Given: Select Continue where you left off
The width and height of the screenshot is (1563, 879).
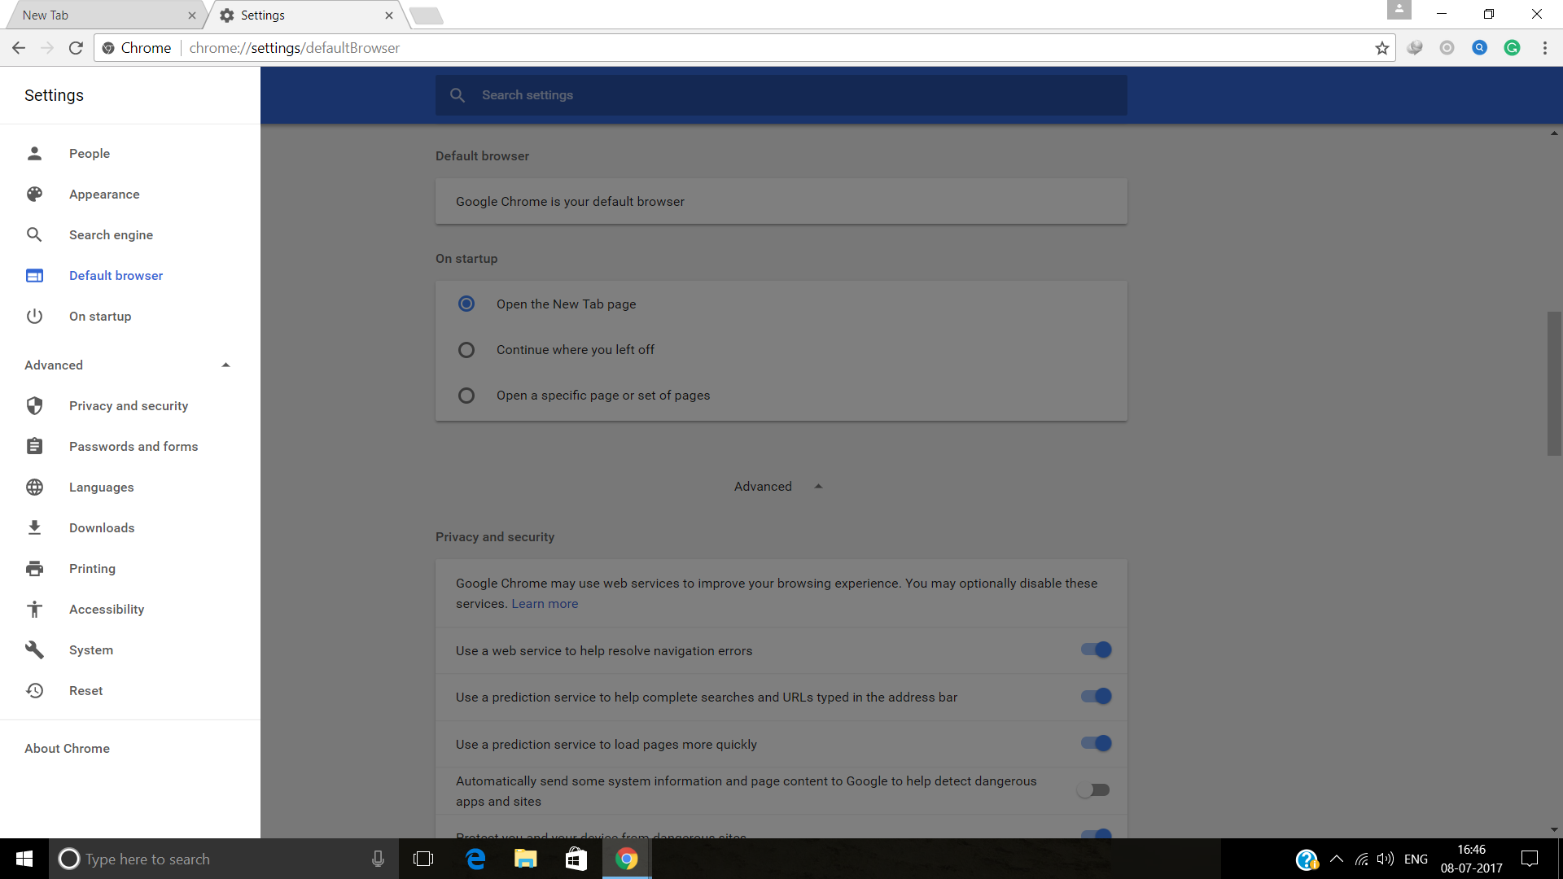Looking at the screenshot, I should tap(466, 349).
